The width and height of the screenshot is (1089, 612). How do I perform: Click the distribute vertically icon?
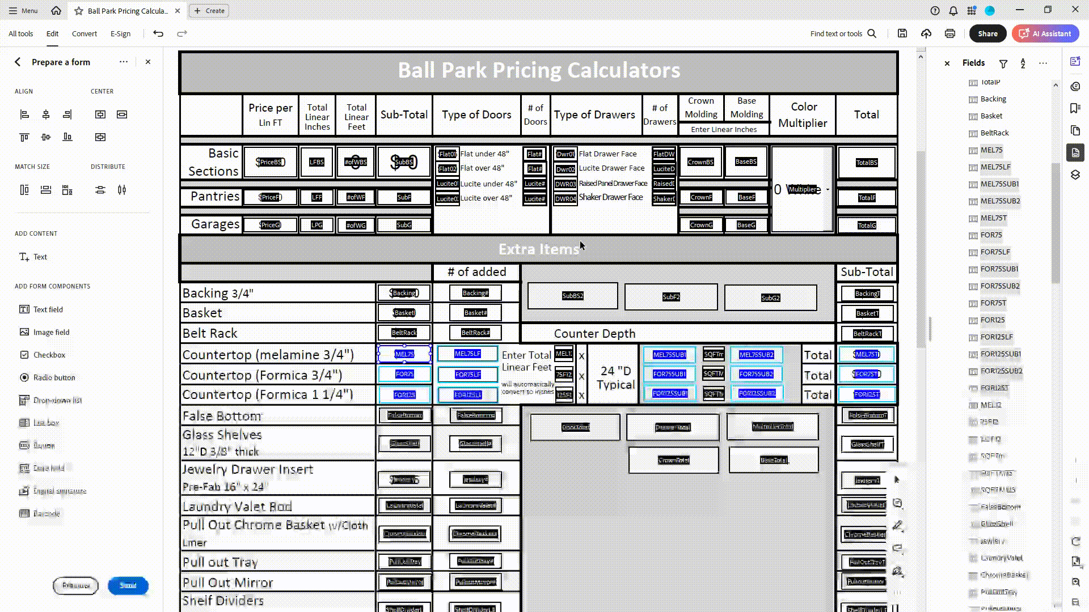(x=100, y=190)
